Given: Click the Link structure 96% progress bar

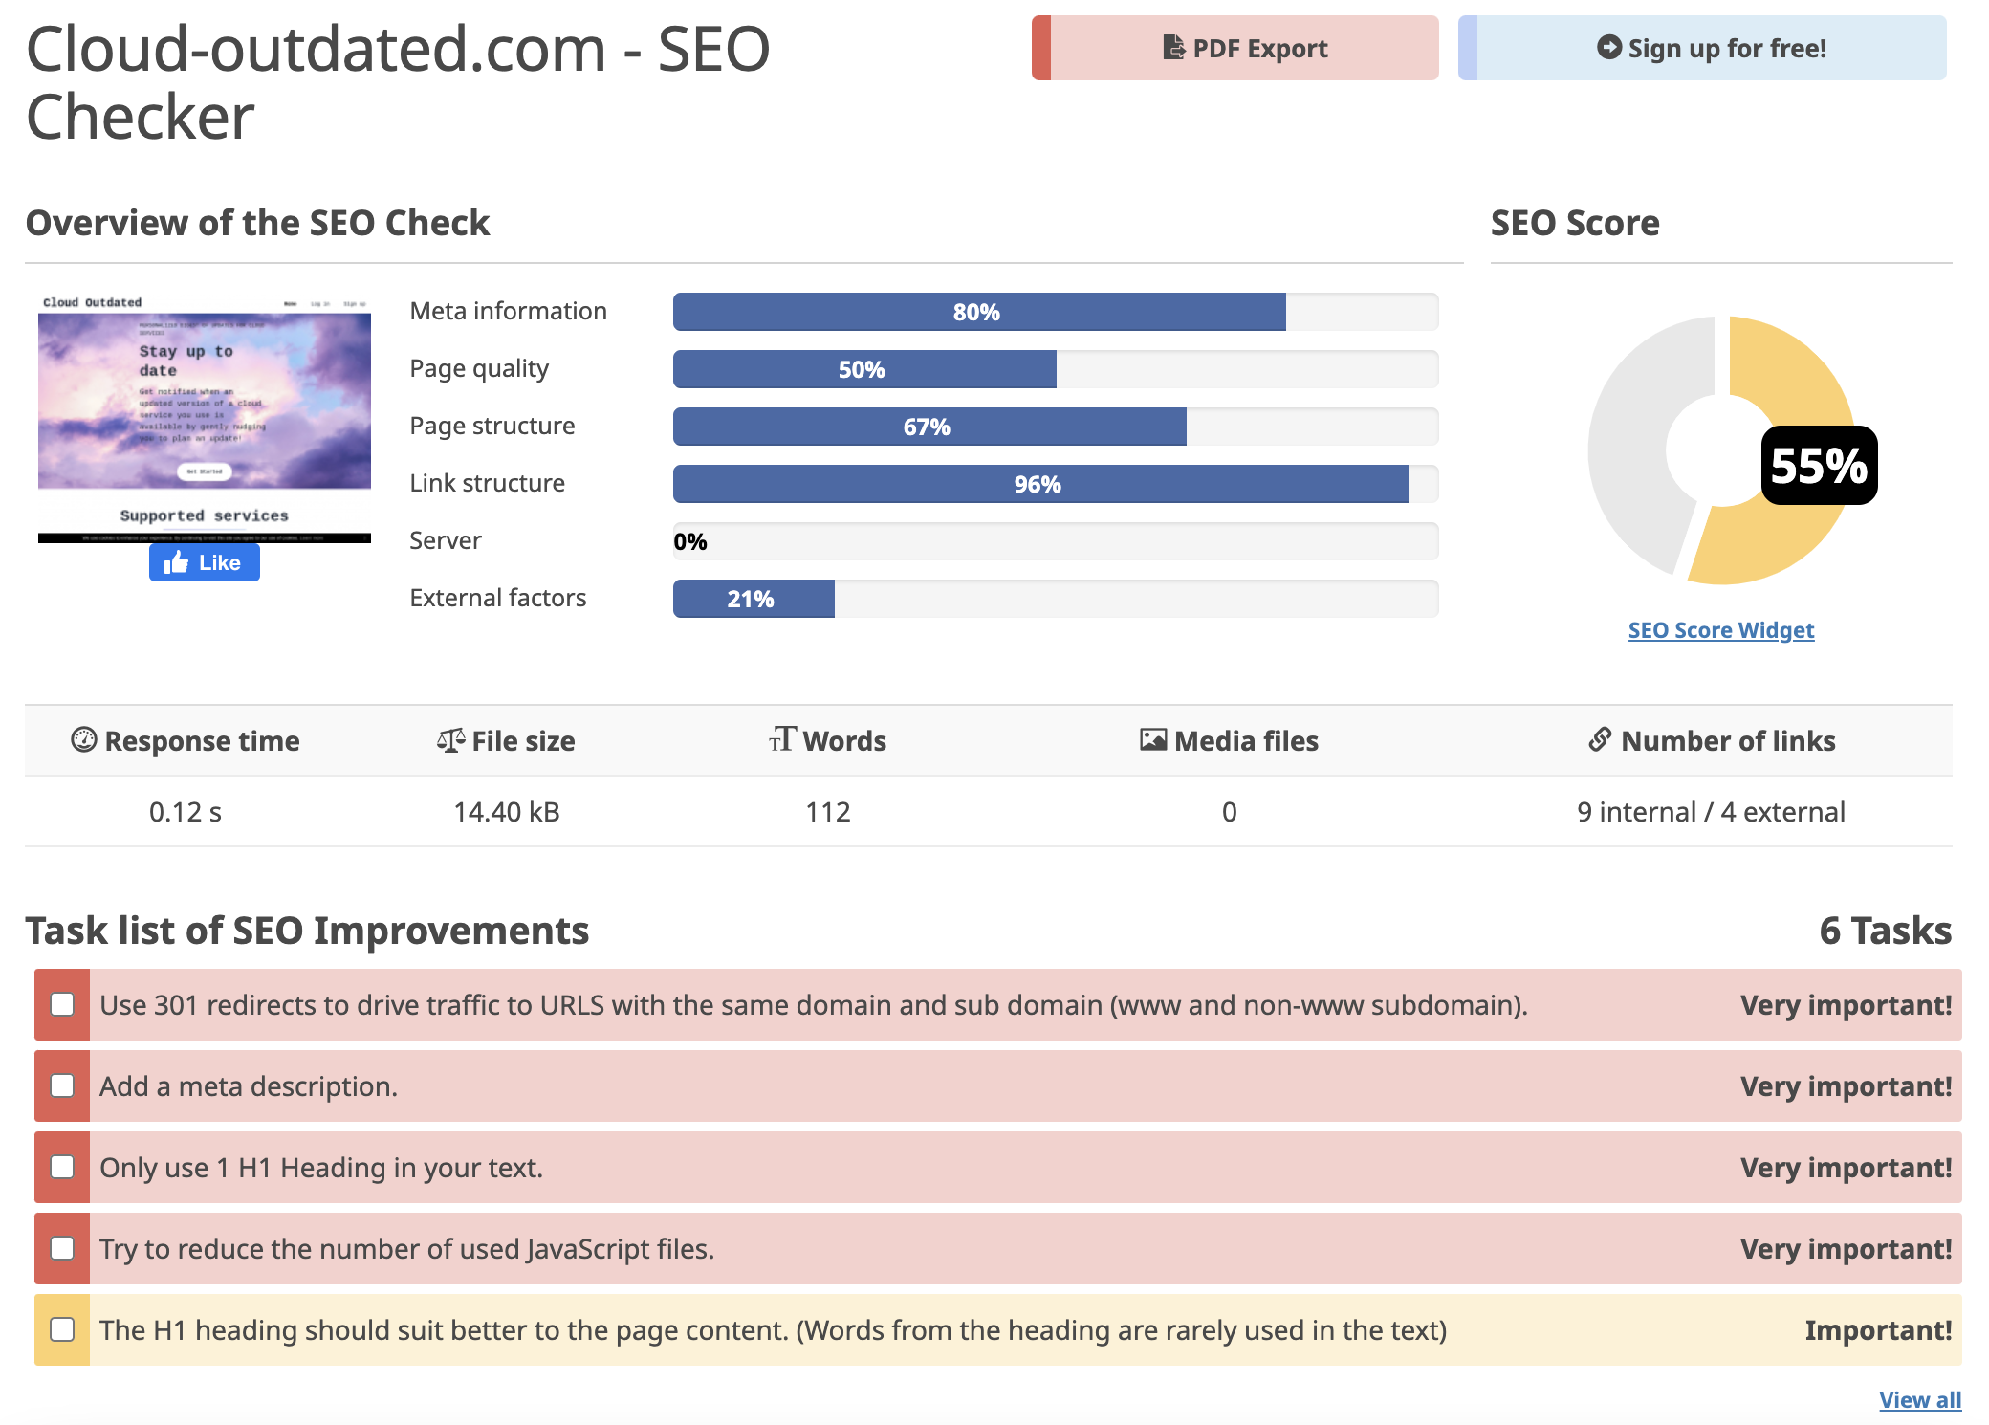Looking at the screenshot, I should [x=1038, y=484].
